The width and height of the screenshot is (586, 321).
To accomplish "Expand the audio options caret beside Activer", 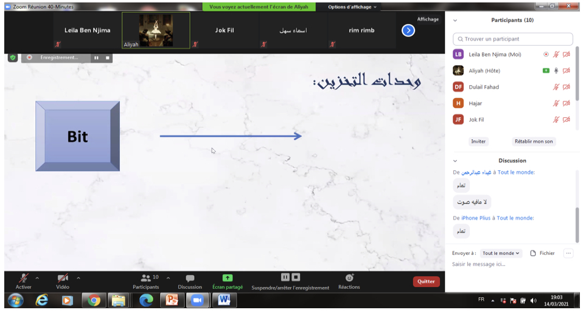I will [x=37, y=278].
